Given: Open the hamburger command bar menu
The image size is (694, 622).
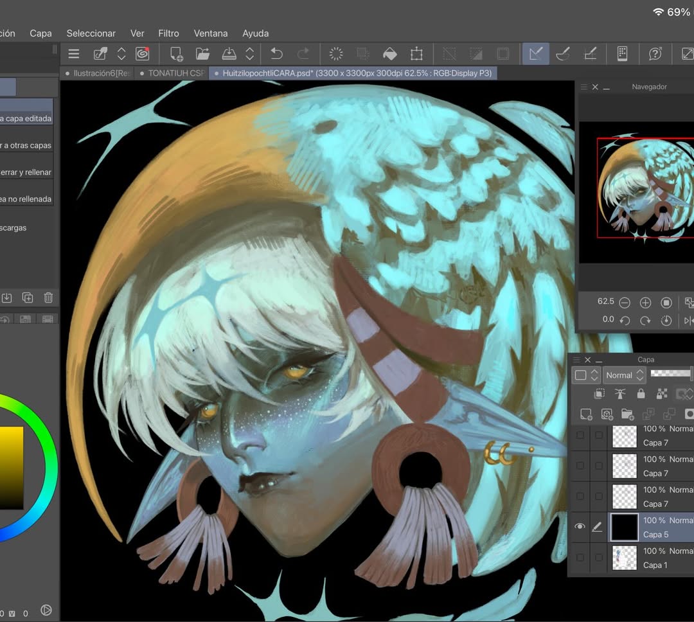Looking at the screenshot, I should tap(74, 54).
